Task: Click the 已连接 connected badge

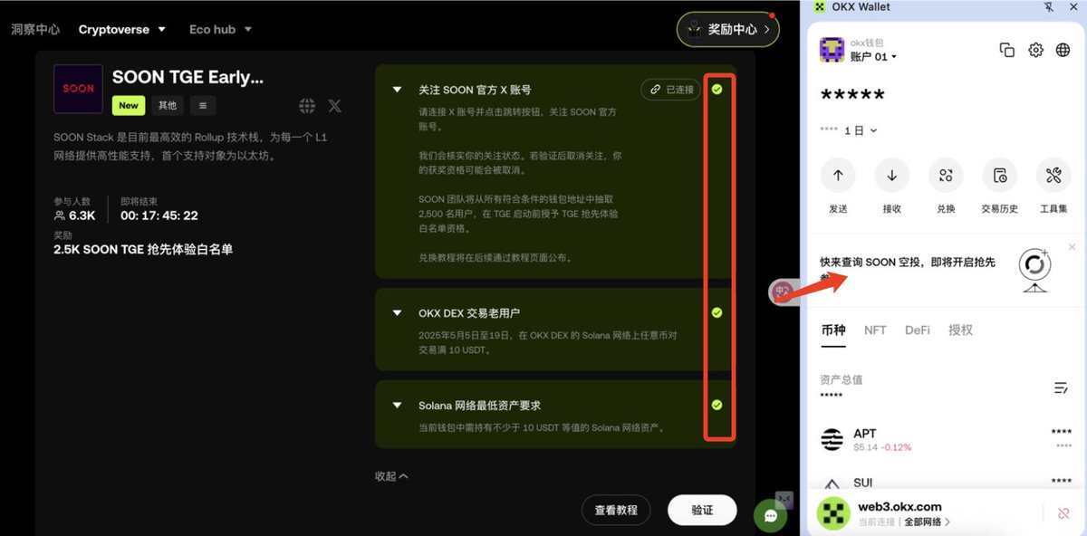Action: pyautogui.click(x=670, y=90)
